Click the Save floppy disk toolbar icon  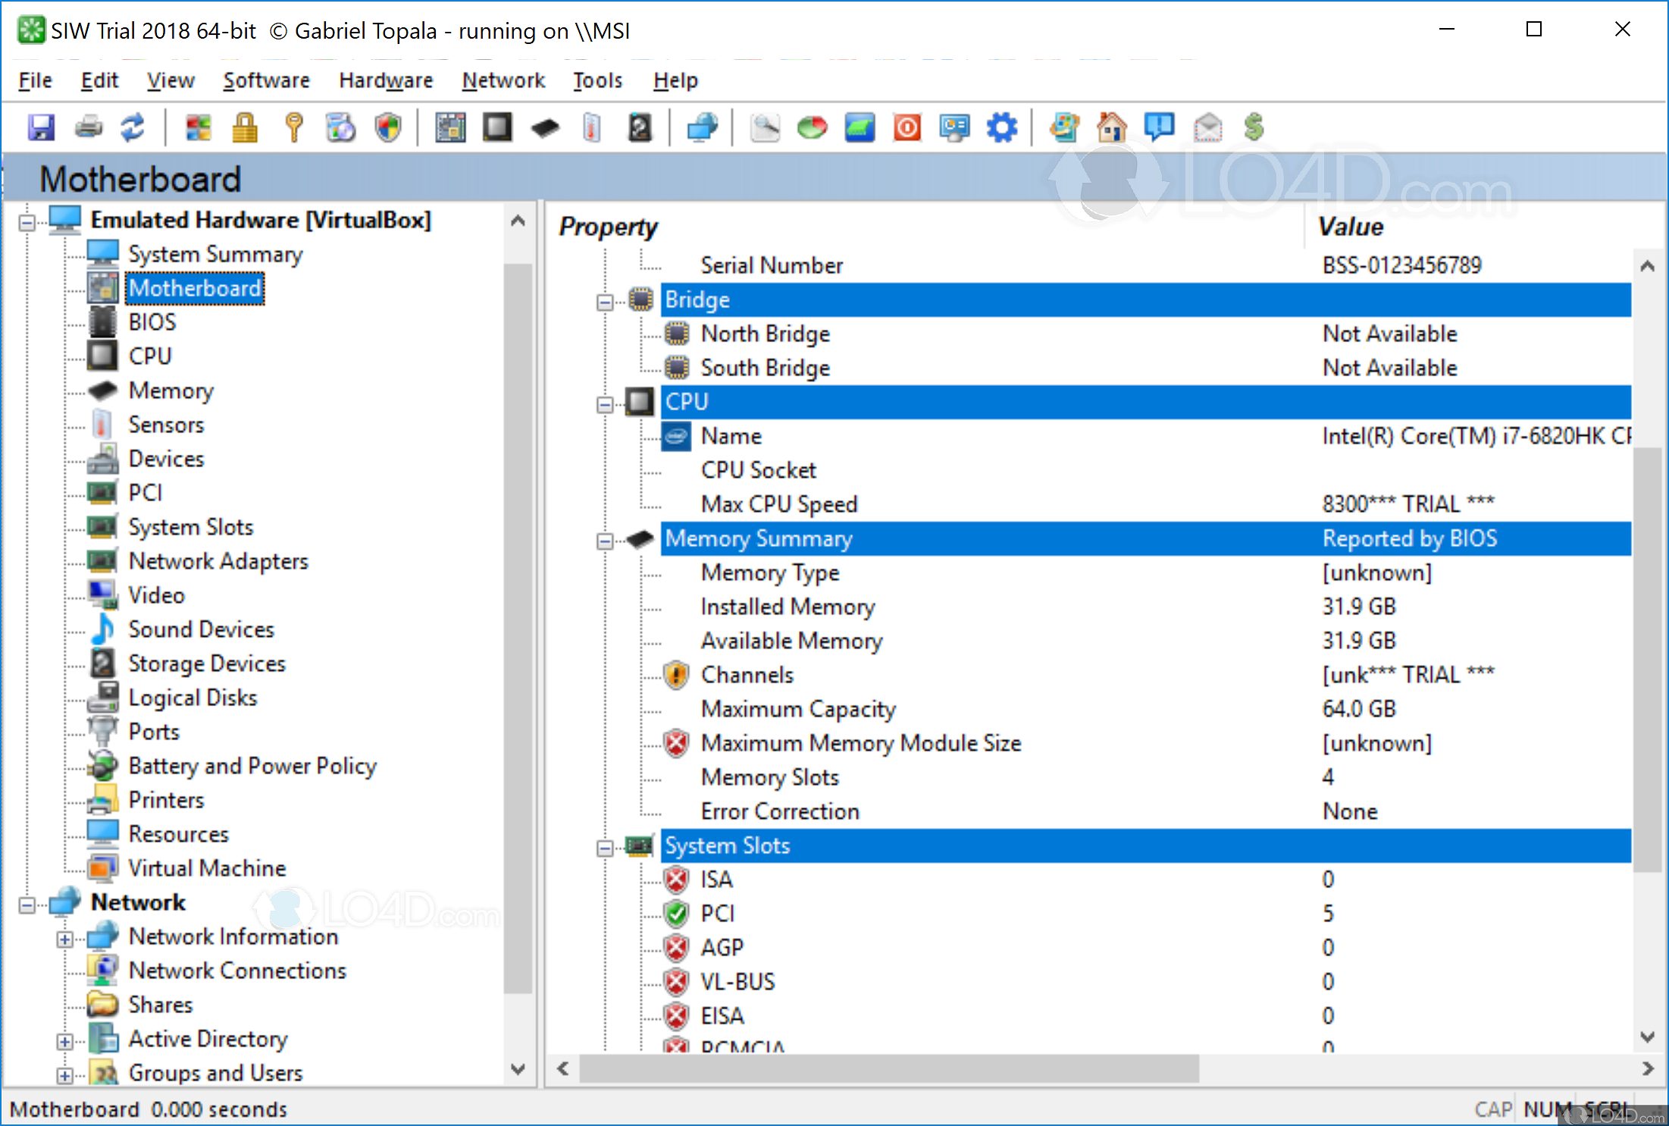click(x=41, y=127)
